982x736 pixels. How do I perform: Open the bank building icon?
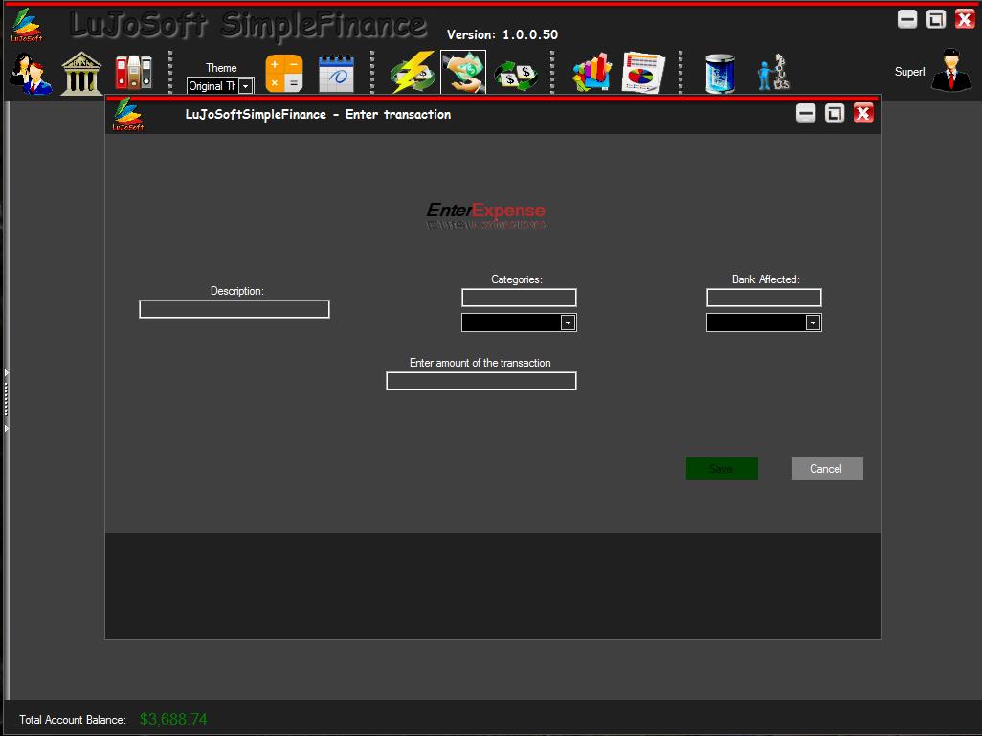click(x=81, y=74)
